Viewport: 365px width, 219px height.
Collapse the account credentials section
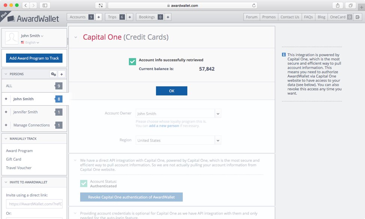pyautogui.click(x=75, y=213)
